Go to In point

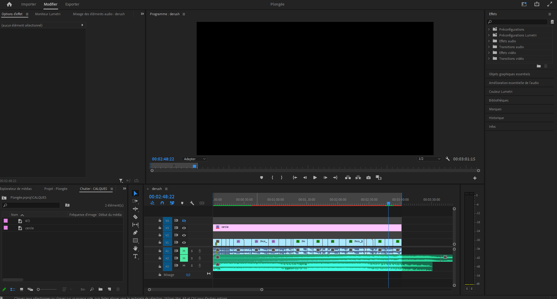[x=295, y=178]
